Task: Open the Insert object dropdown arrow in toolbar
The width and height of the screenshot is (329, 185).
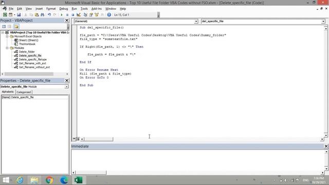Action: pyautogui.click(x=14, y=15)
